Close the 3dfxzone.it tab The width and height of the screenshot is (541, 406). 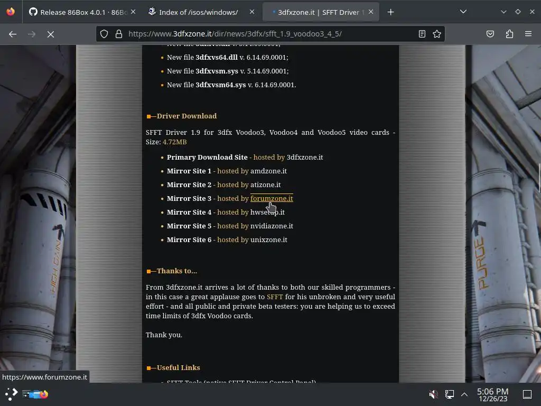point(371,12)
